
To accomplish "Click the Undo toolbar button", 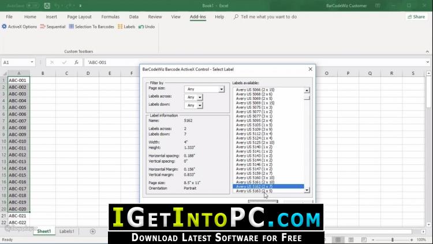I will click(147, 27).
